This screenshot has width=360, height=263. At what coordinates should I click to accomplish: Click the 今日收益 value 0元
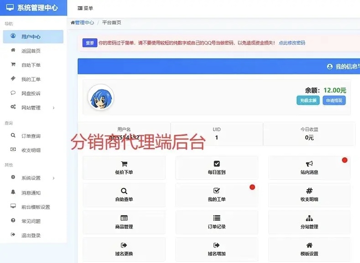pos(309,138)
